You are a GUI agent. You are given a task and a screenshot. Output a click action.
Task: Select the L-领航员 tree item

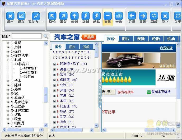[27, 77]
